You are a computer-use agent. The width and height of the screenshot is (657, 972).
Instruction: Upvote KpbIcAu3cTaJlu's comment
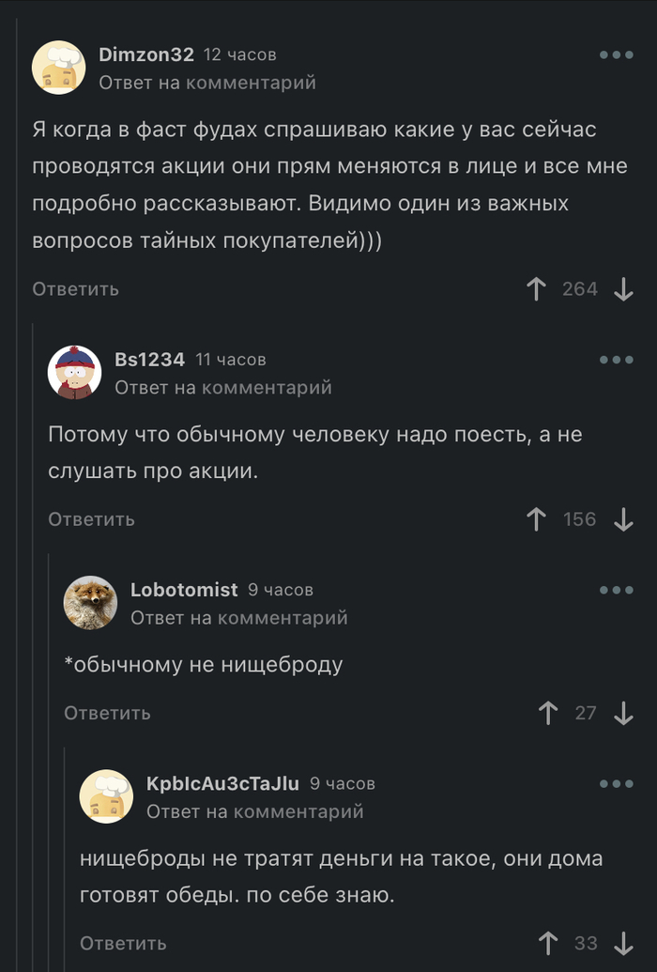tap(549, 943)
